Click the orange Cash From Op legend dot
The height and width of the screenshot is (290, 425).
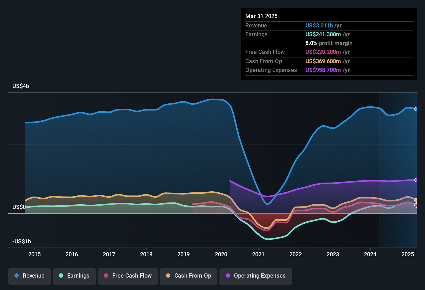168,276
